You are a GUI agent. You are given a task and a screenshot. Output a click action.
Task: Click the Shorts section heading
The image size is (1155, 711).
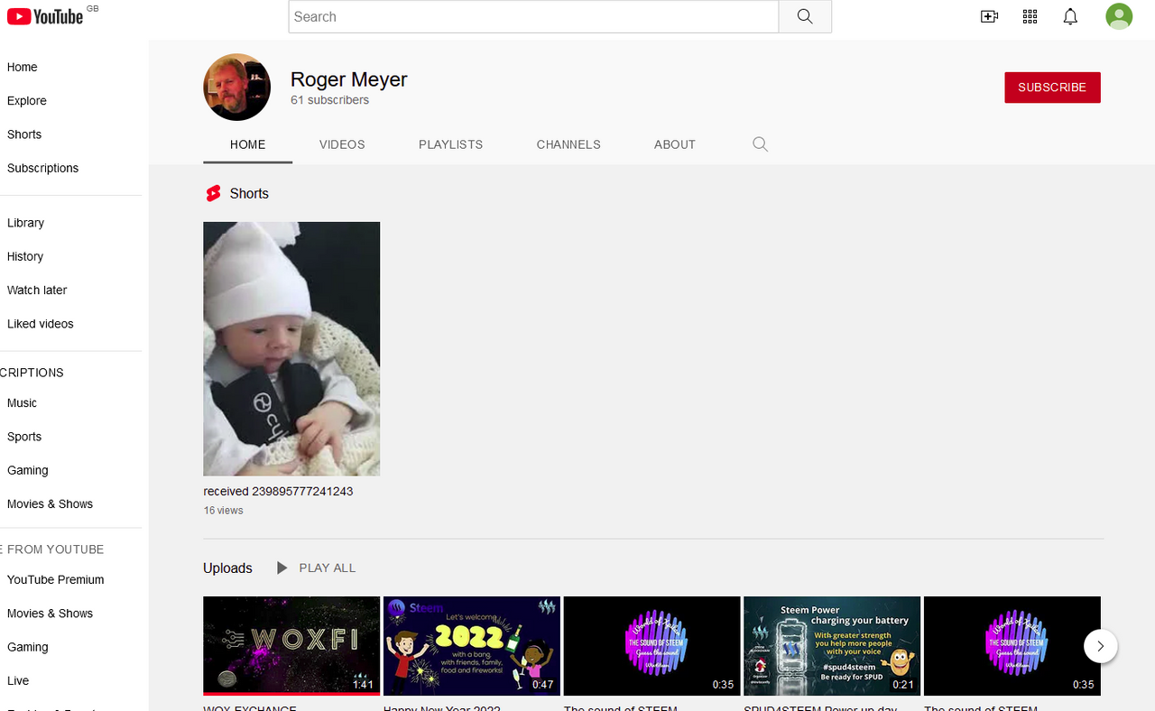(x=249, y=193)
